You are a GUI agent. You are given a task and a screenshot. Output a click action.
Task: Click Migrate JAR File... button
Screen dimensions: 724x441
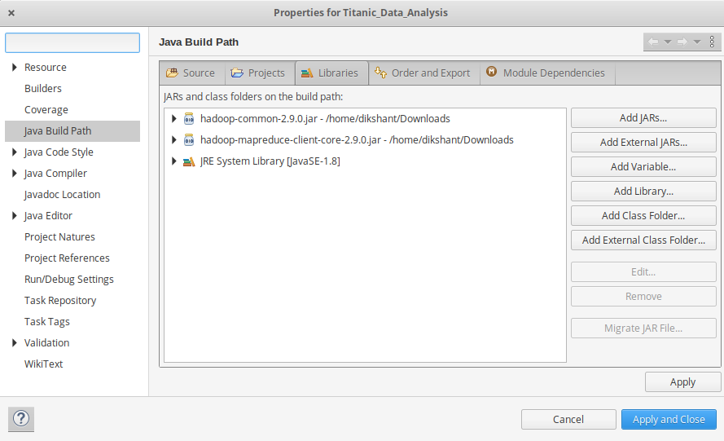(x=643, y=329)
